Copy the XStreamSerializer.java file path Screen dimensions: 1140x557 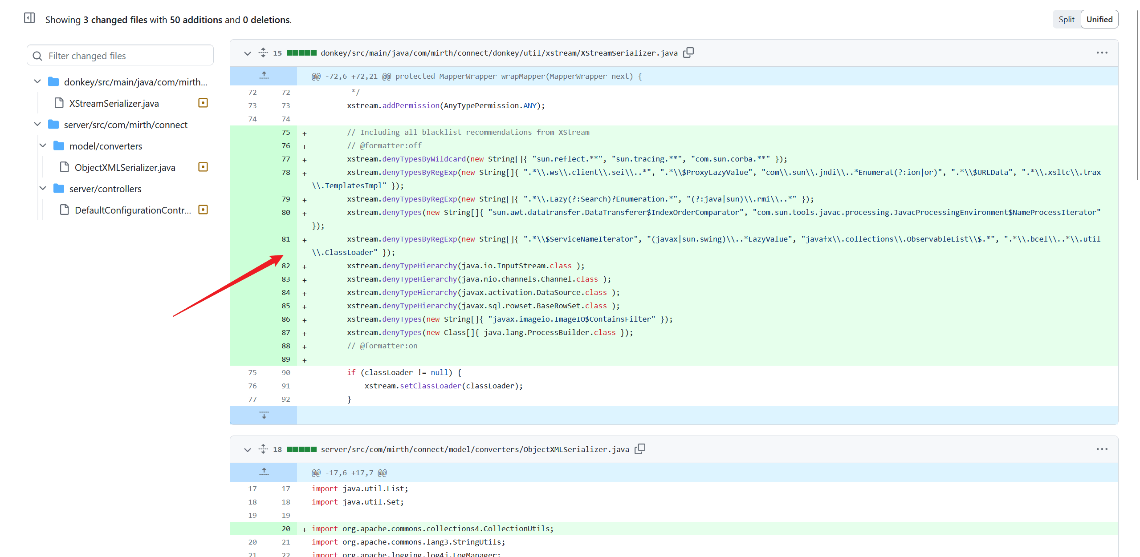coord(688,52)
